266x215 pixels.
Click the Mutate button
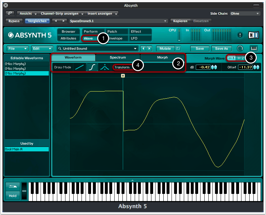click(x=165, y=49)
